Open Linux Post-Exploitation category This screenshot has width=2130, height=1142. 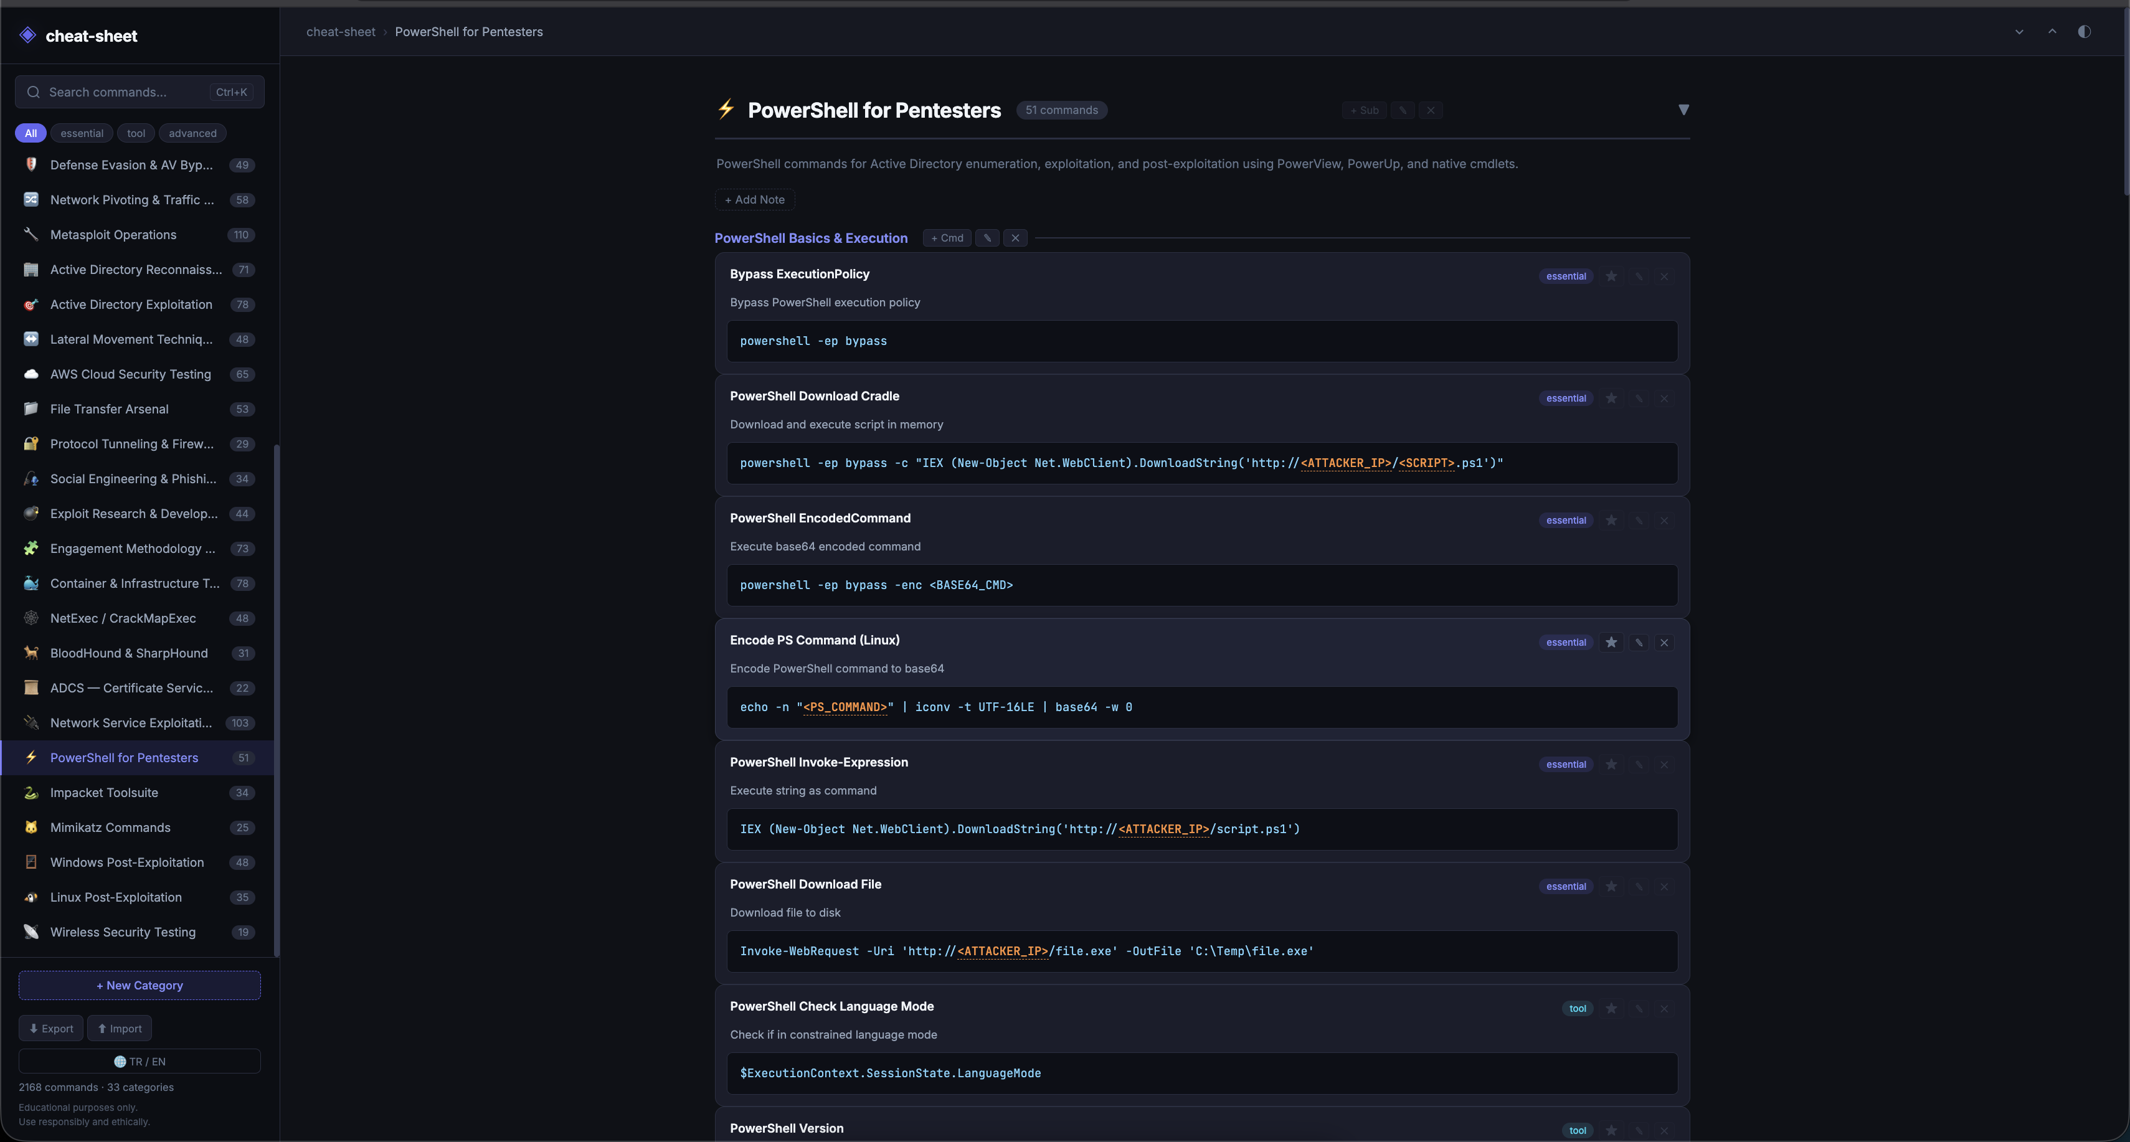[138, 897]
